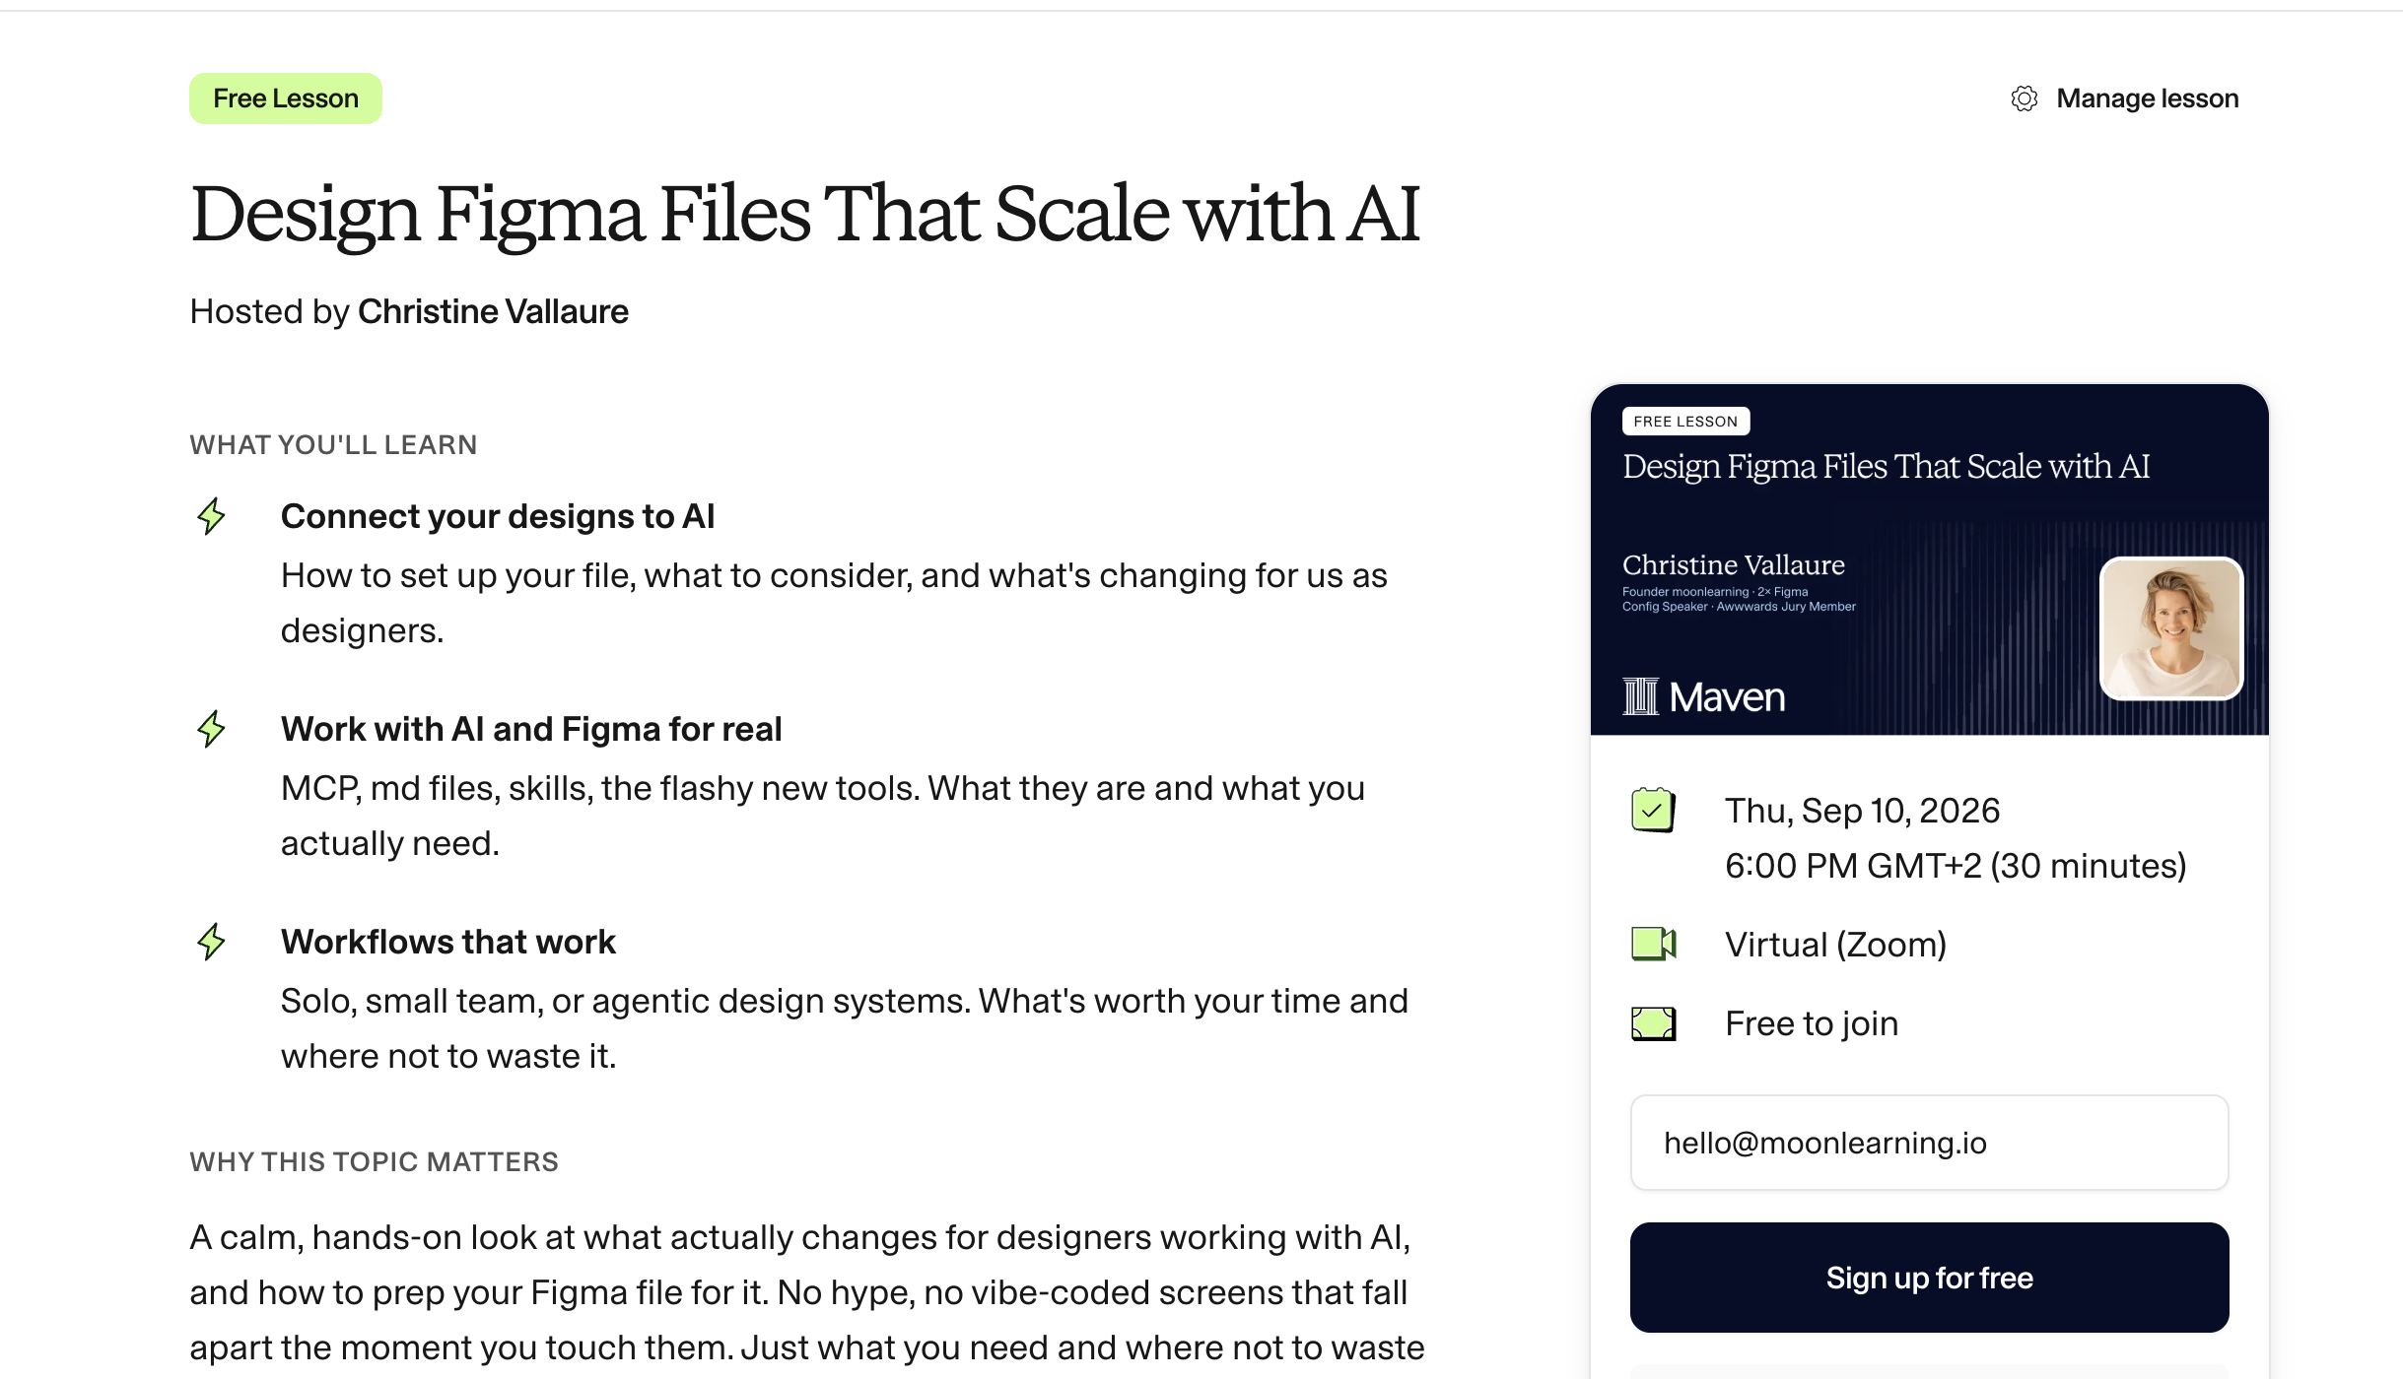Click the Design Figma Files main page heading
This screenshot has height=1379, width=2403.
(x=804, y=214)
